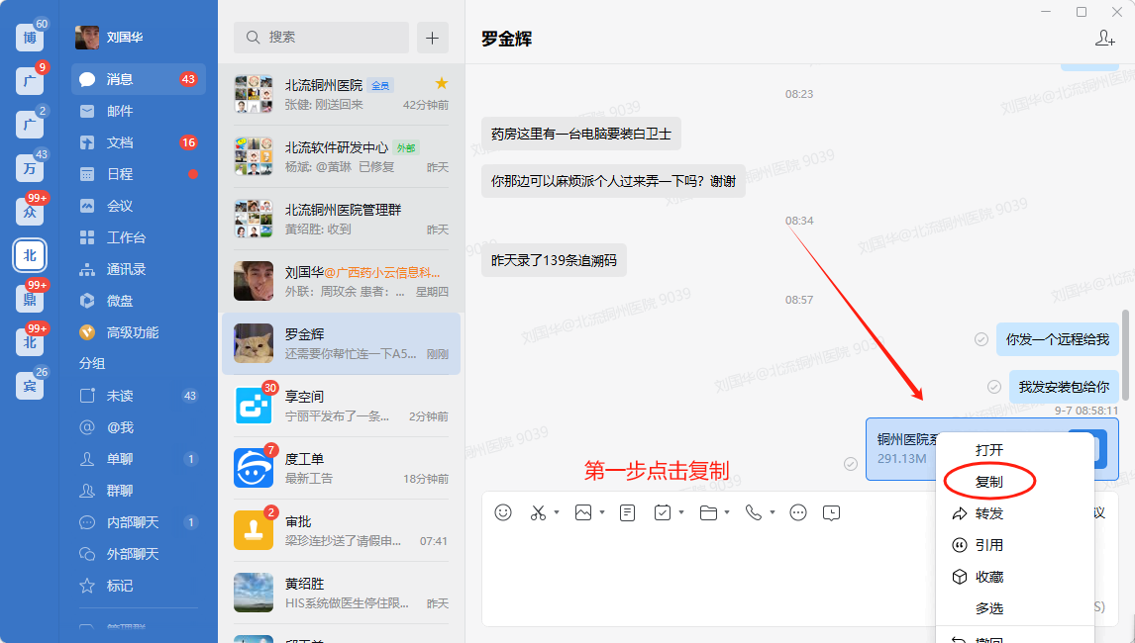
Task: Click the 刘国华 profile avatar
Action: pyautogui.click(x=87, y=38)
